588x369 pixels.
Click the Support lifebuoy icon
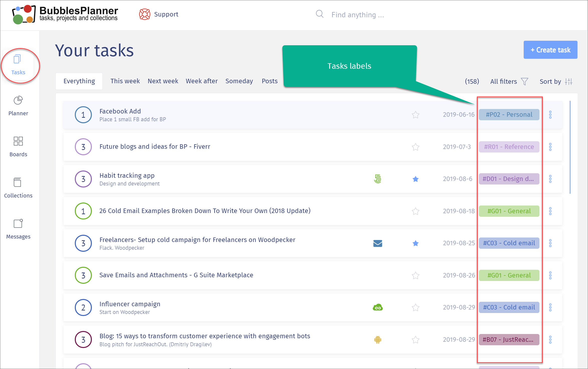[145, 14]
